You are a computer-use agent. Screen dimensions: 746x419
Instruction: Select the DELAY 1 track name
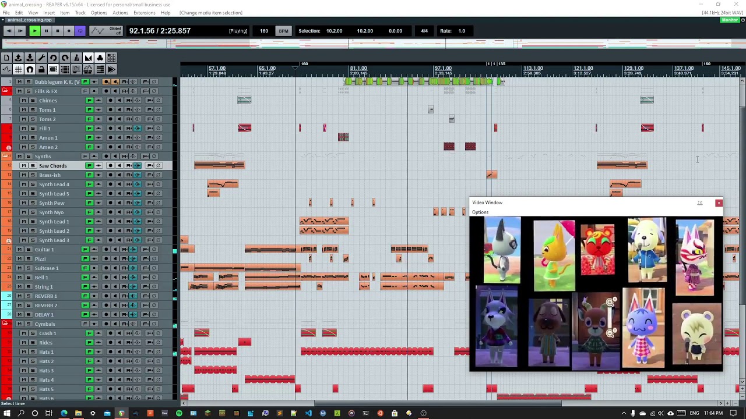[44, 315]
